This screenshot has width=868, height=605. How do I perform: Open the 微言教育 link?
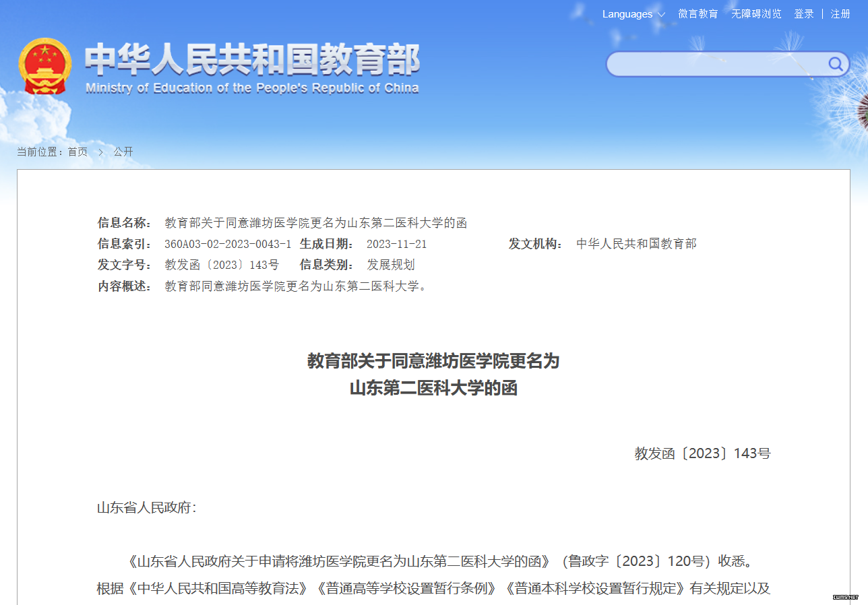tap(698, 14)
